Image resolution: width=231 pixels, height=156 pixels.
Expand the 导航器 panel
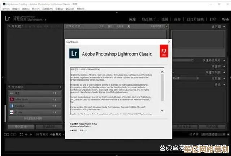(x=9, y=26)
